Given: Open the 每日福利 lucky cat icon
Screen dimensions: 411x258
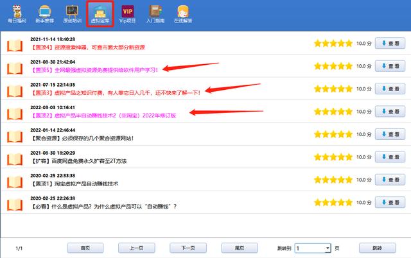Looking at the screenshot, I should click(x=17, y=14).
